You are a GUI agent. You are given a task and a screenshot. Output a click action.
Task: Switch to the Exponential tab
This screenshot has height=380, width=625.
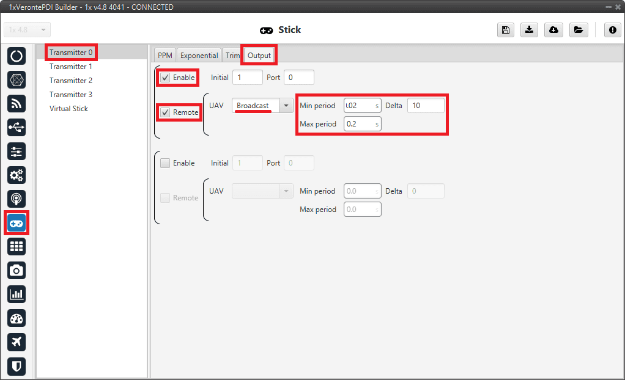[199, 55]
